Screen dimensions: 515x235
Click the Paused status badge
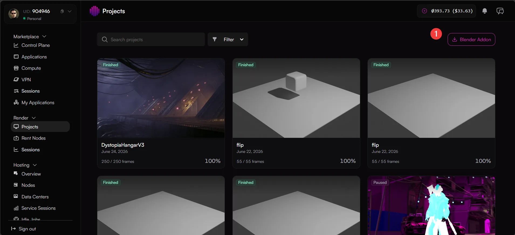tap(380, 183)
